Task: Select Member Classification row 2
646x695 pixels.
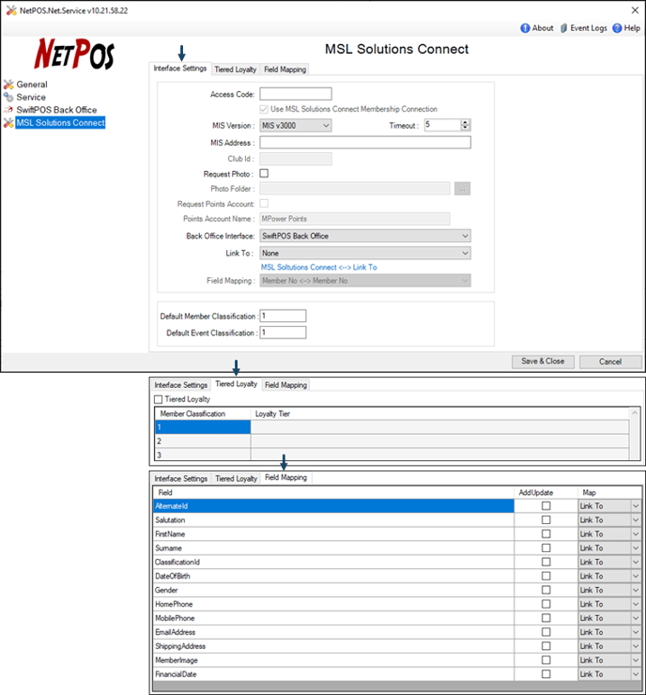Action: coord(203,441)
